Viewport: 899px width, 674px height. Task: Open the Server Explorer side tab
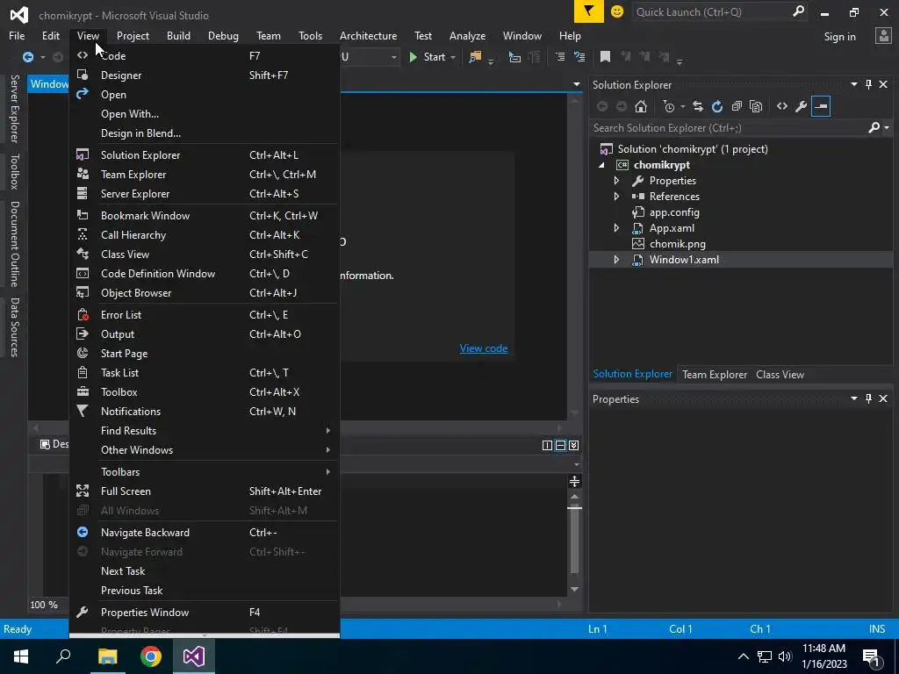coord(15,108)
